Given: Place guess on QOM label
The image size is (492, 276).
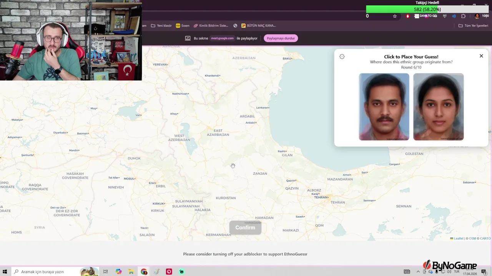Looking at the screenshot, I should pyautogui.click(x=319, y=225).
